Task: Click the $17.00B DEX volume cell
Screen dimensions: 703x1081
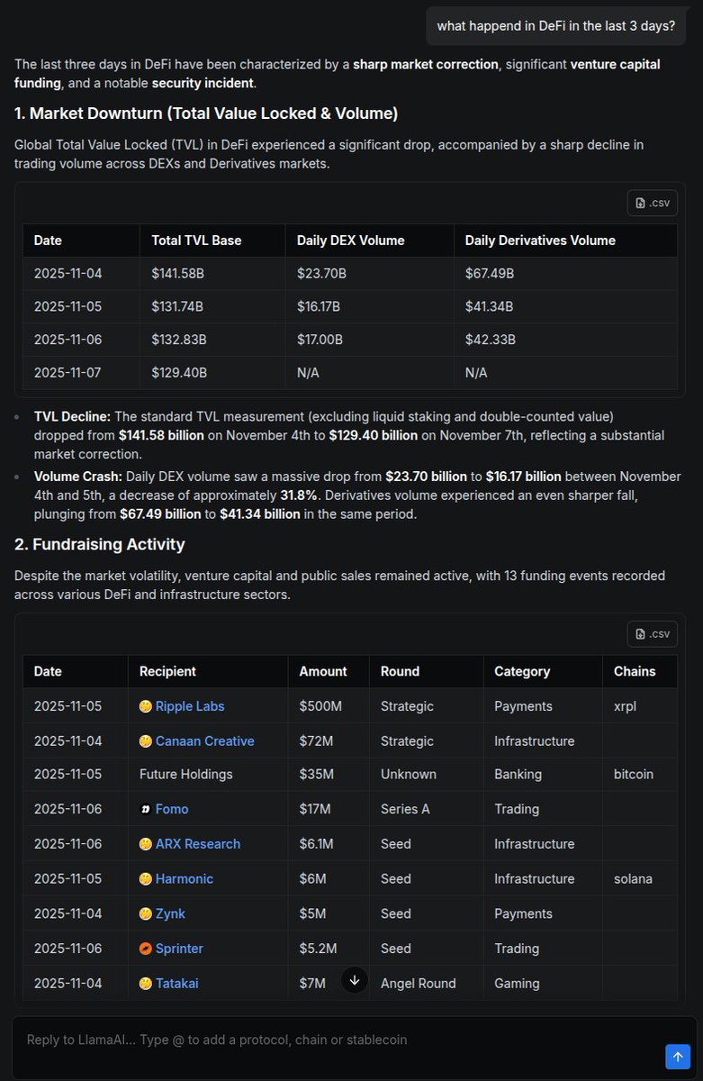Action: (x=370, y=340)
